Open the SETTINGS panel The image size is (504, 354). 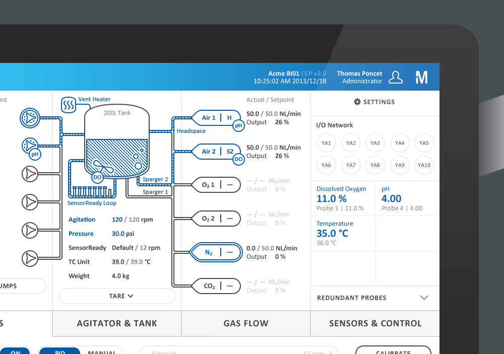click(x=374, y=102)
